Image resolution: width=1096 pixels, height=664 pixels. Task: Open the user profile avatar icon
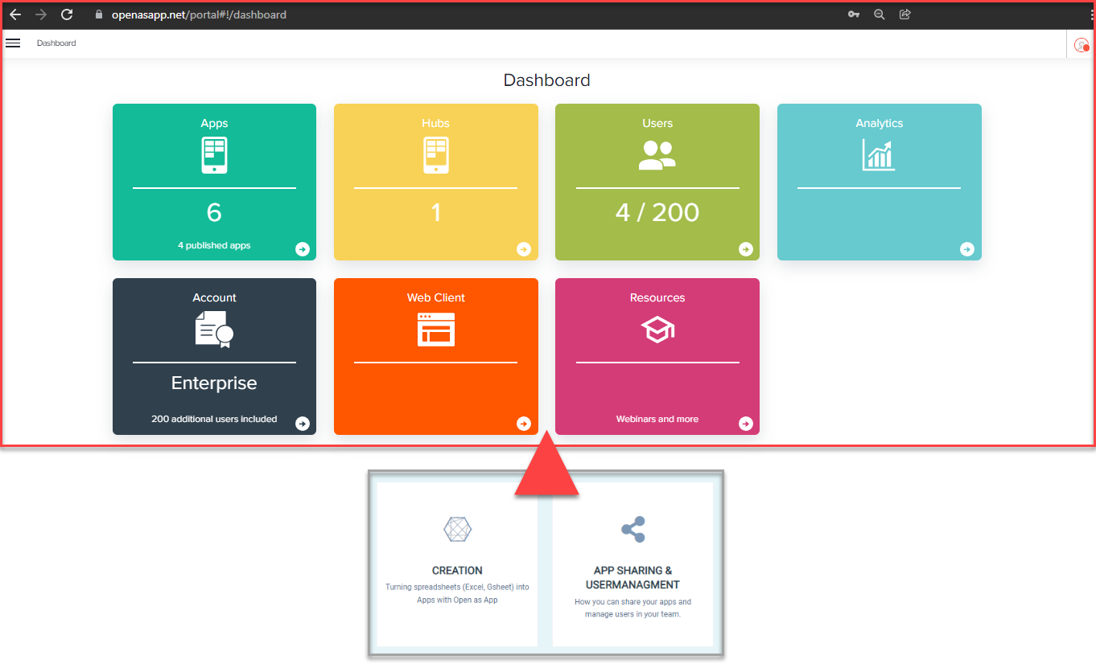click(1082, 45)
